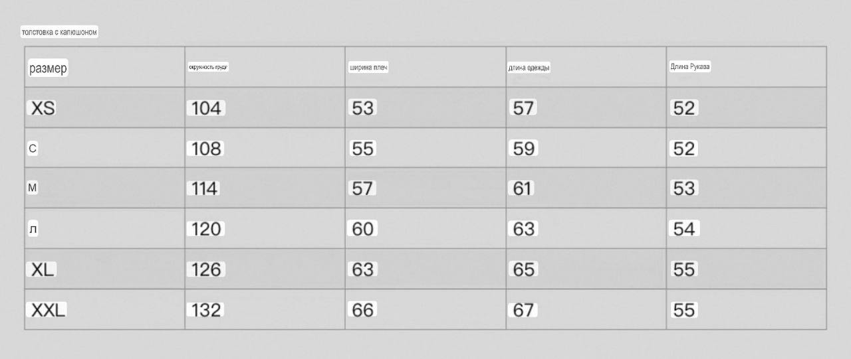
Task: Select the chest value 108
Action: coord(205,149)
